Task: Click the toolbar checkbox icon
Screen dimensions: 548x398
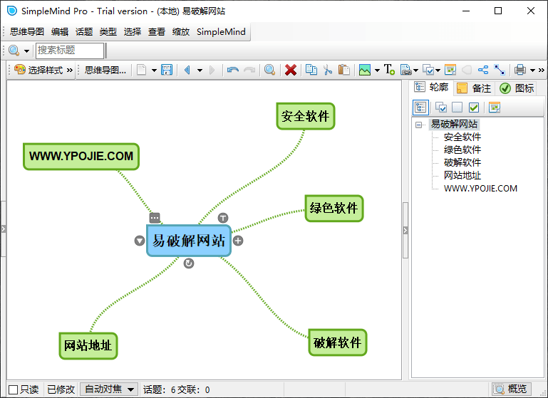Action: coord(428,70)
